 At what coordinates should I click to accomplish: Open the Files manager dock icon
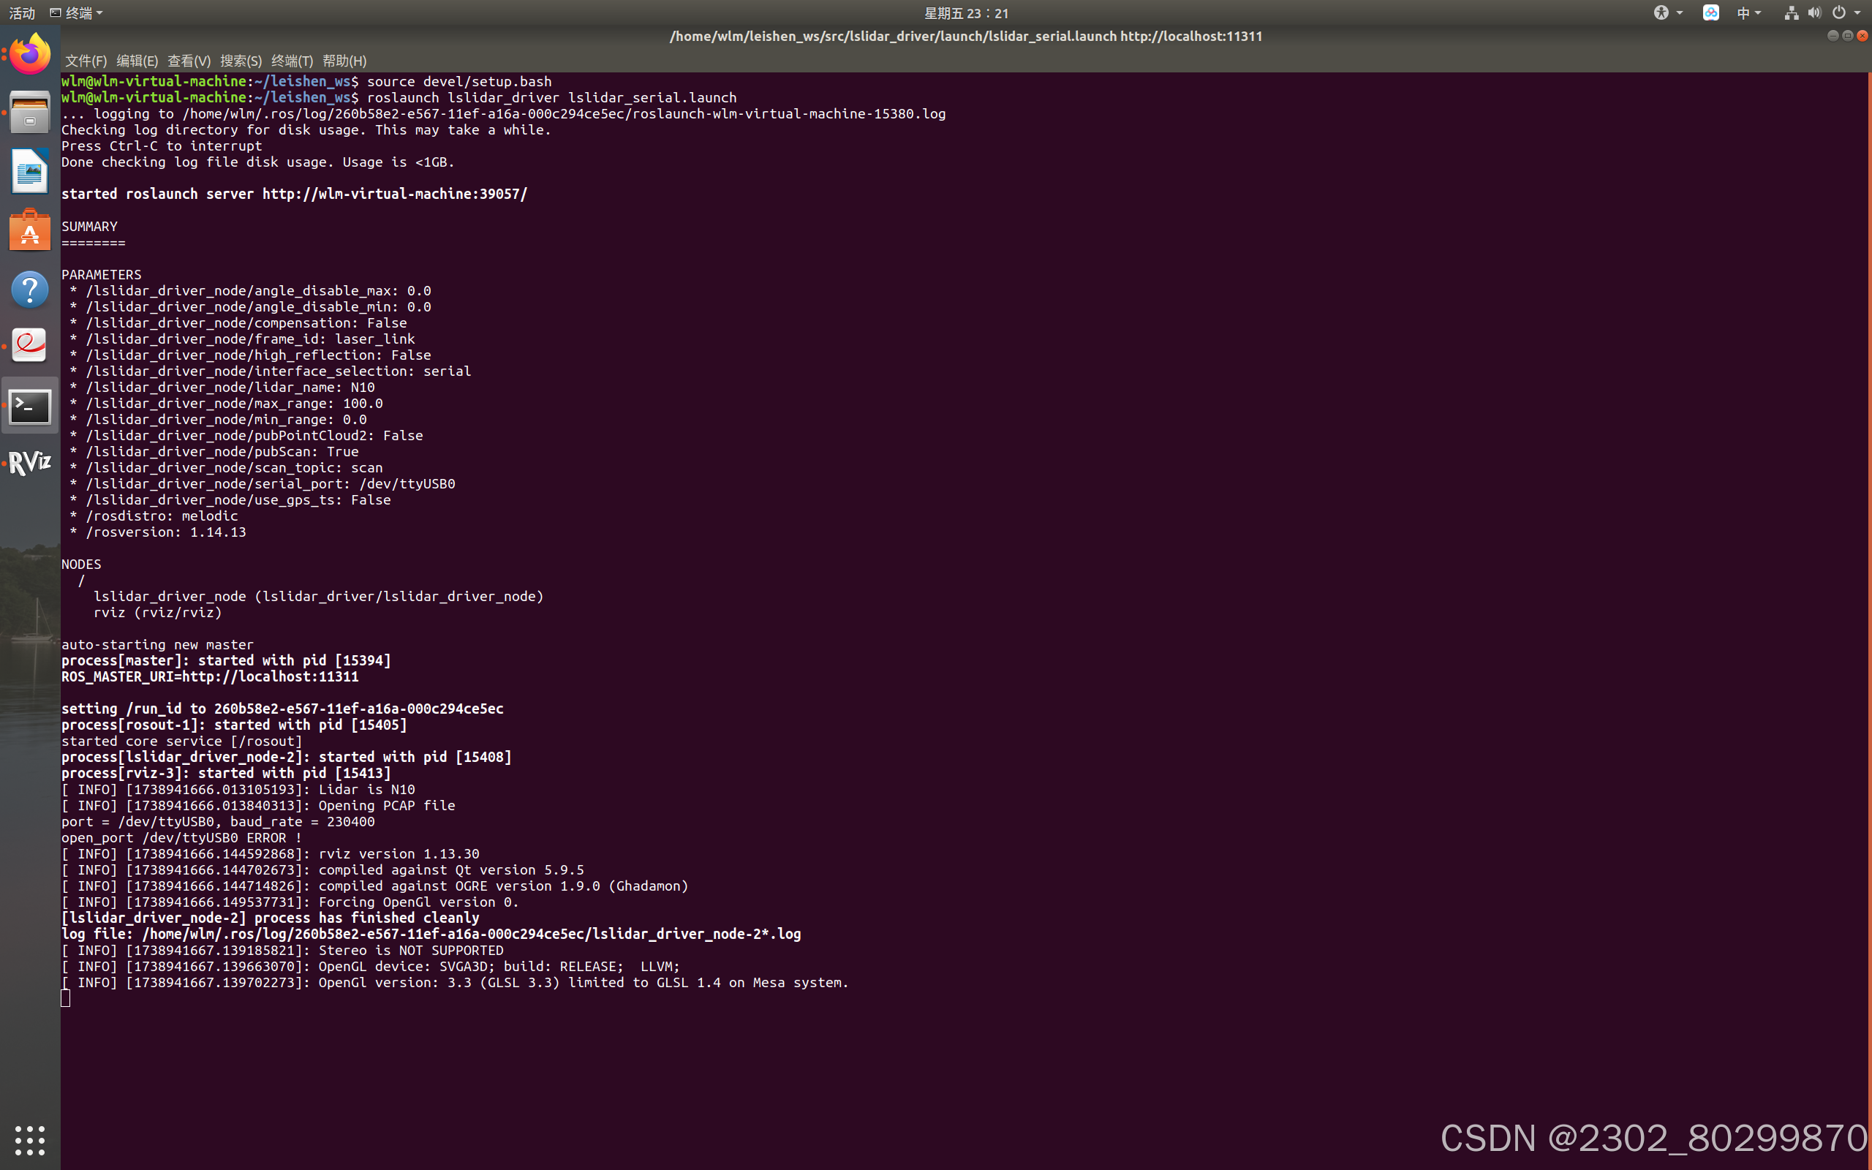[29, 113]
